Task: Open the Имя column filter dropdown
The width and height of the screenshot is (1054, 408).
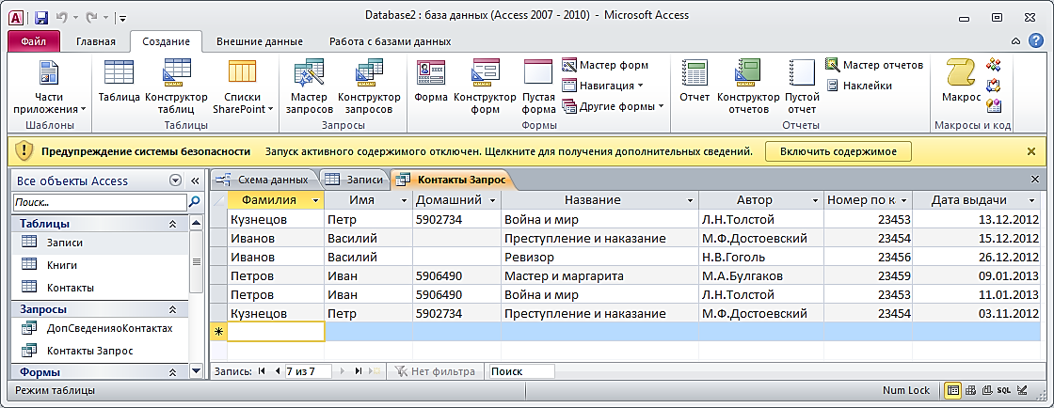Action: click(404, 200)
